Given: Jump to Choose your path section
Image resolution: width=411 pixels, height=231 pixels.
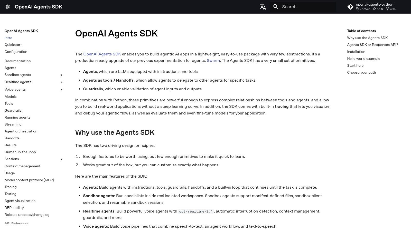Looking at the screenshot, I should point(361,72).
